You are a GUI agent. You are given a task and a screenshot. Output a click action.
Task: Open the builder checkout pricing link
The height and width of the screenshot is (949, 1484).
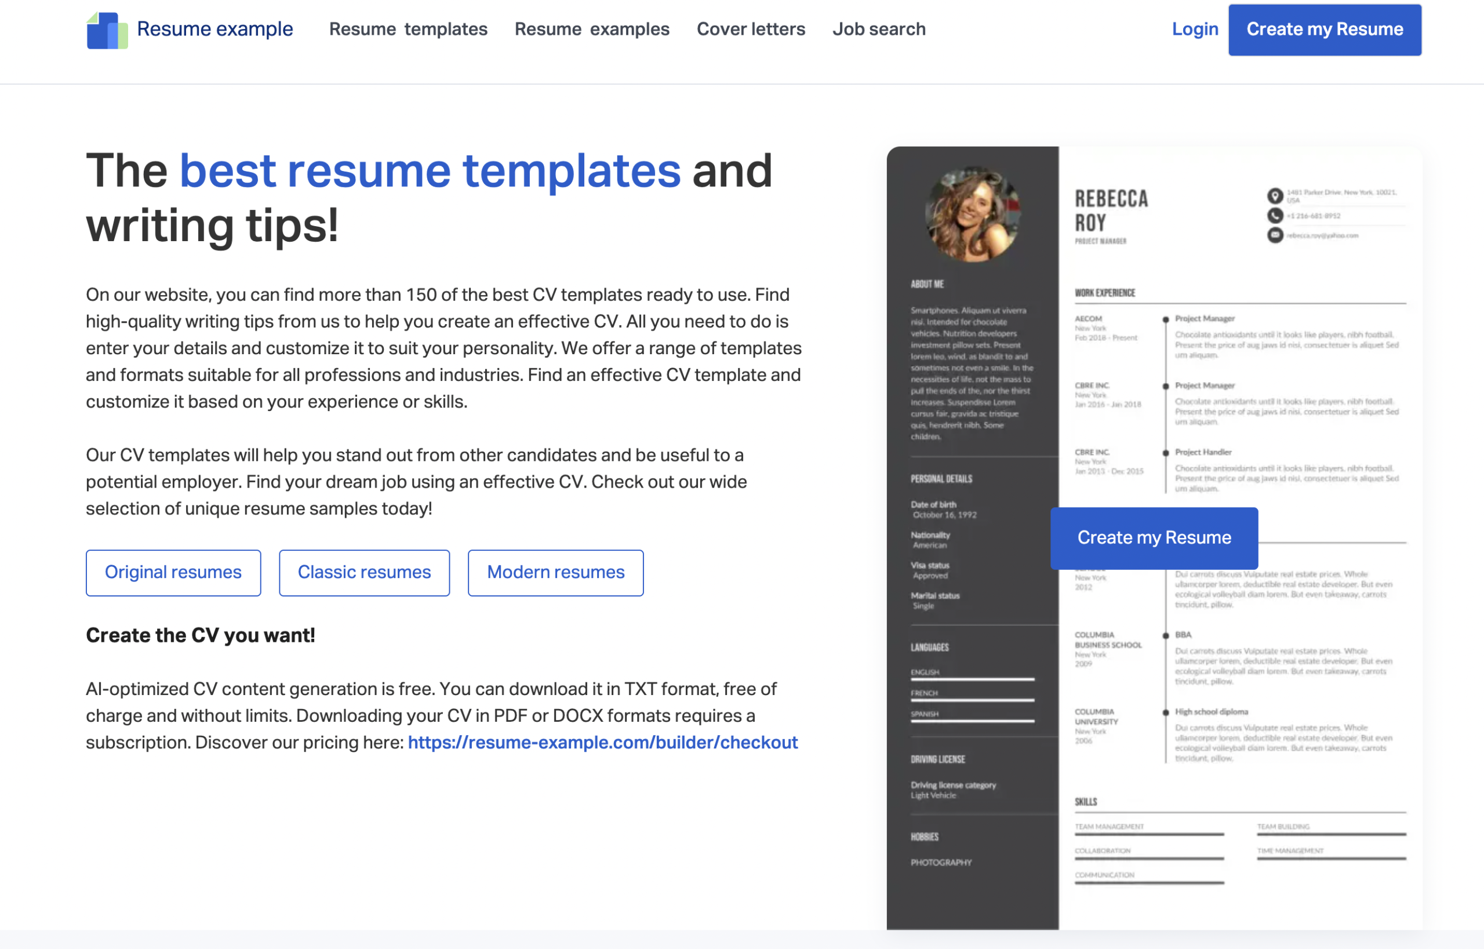(x=603, y=743)
